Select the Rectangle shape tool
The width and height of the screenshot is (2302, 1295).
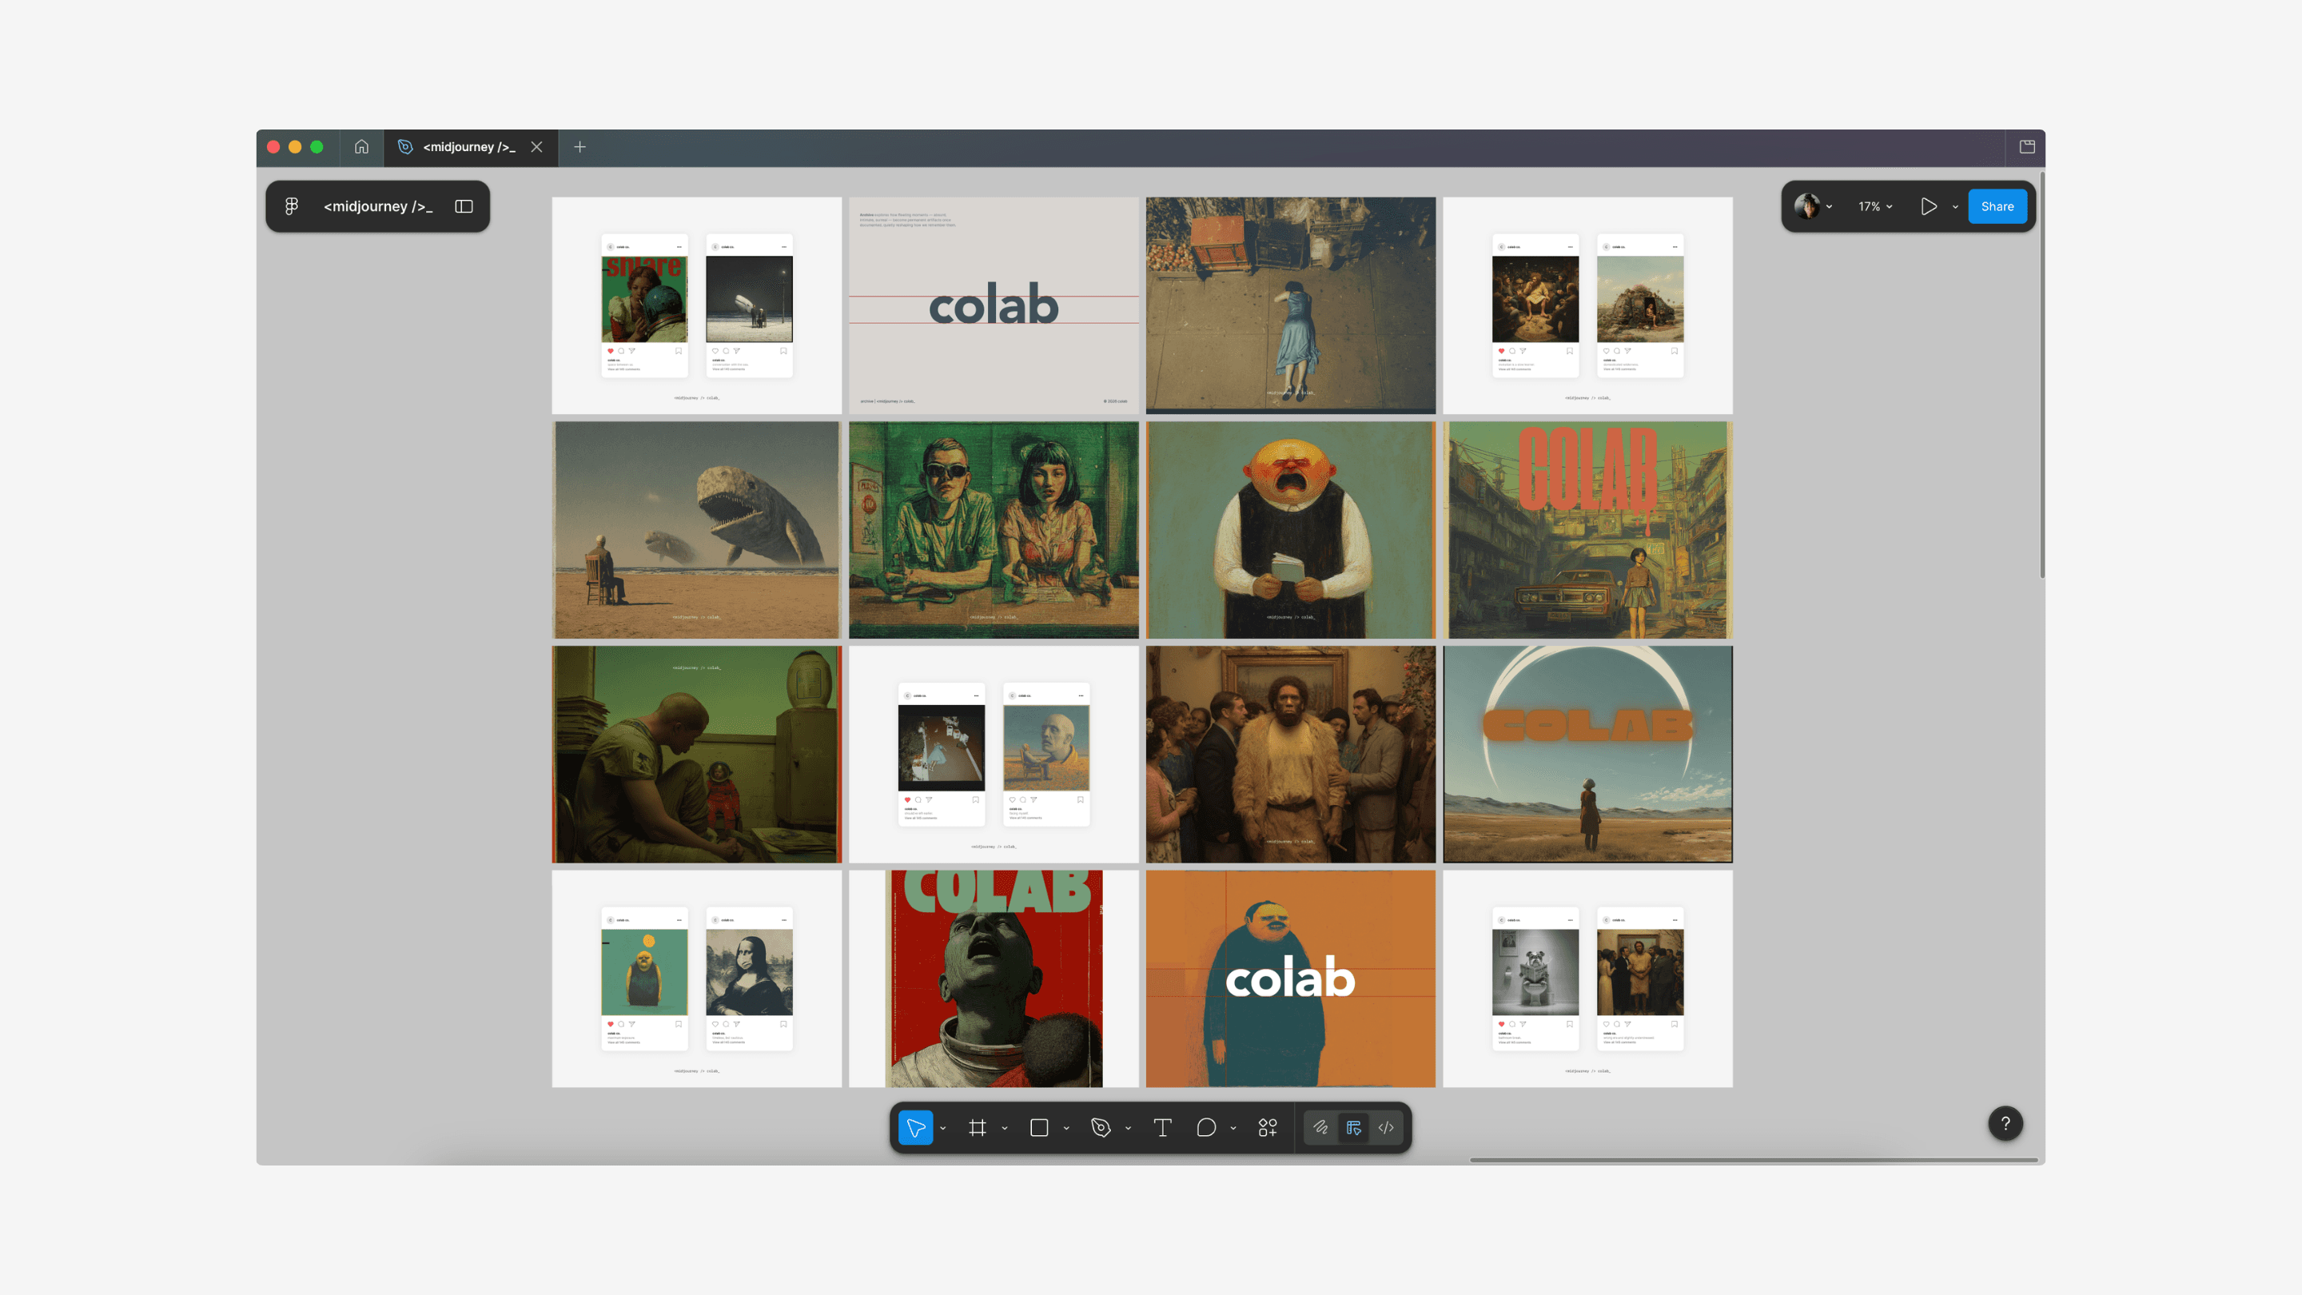coord(1038,1128)
